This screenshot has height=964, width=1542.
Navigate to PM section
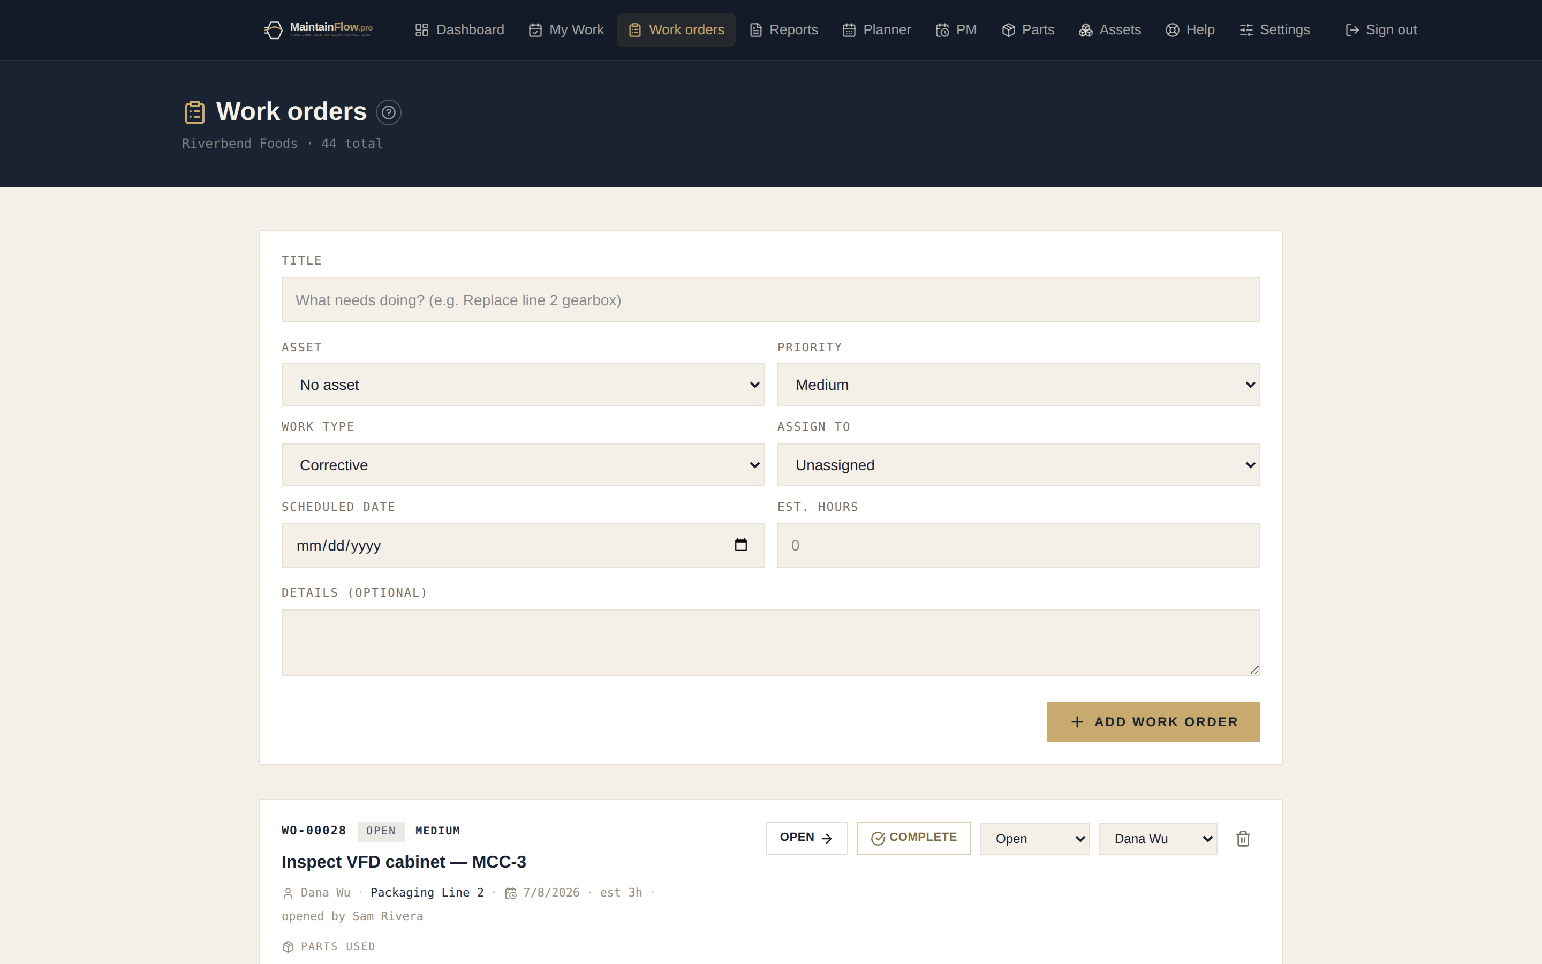(x=955, y=30)
